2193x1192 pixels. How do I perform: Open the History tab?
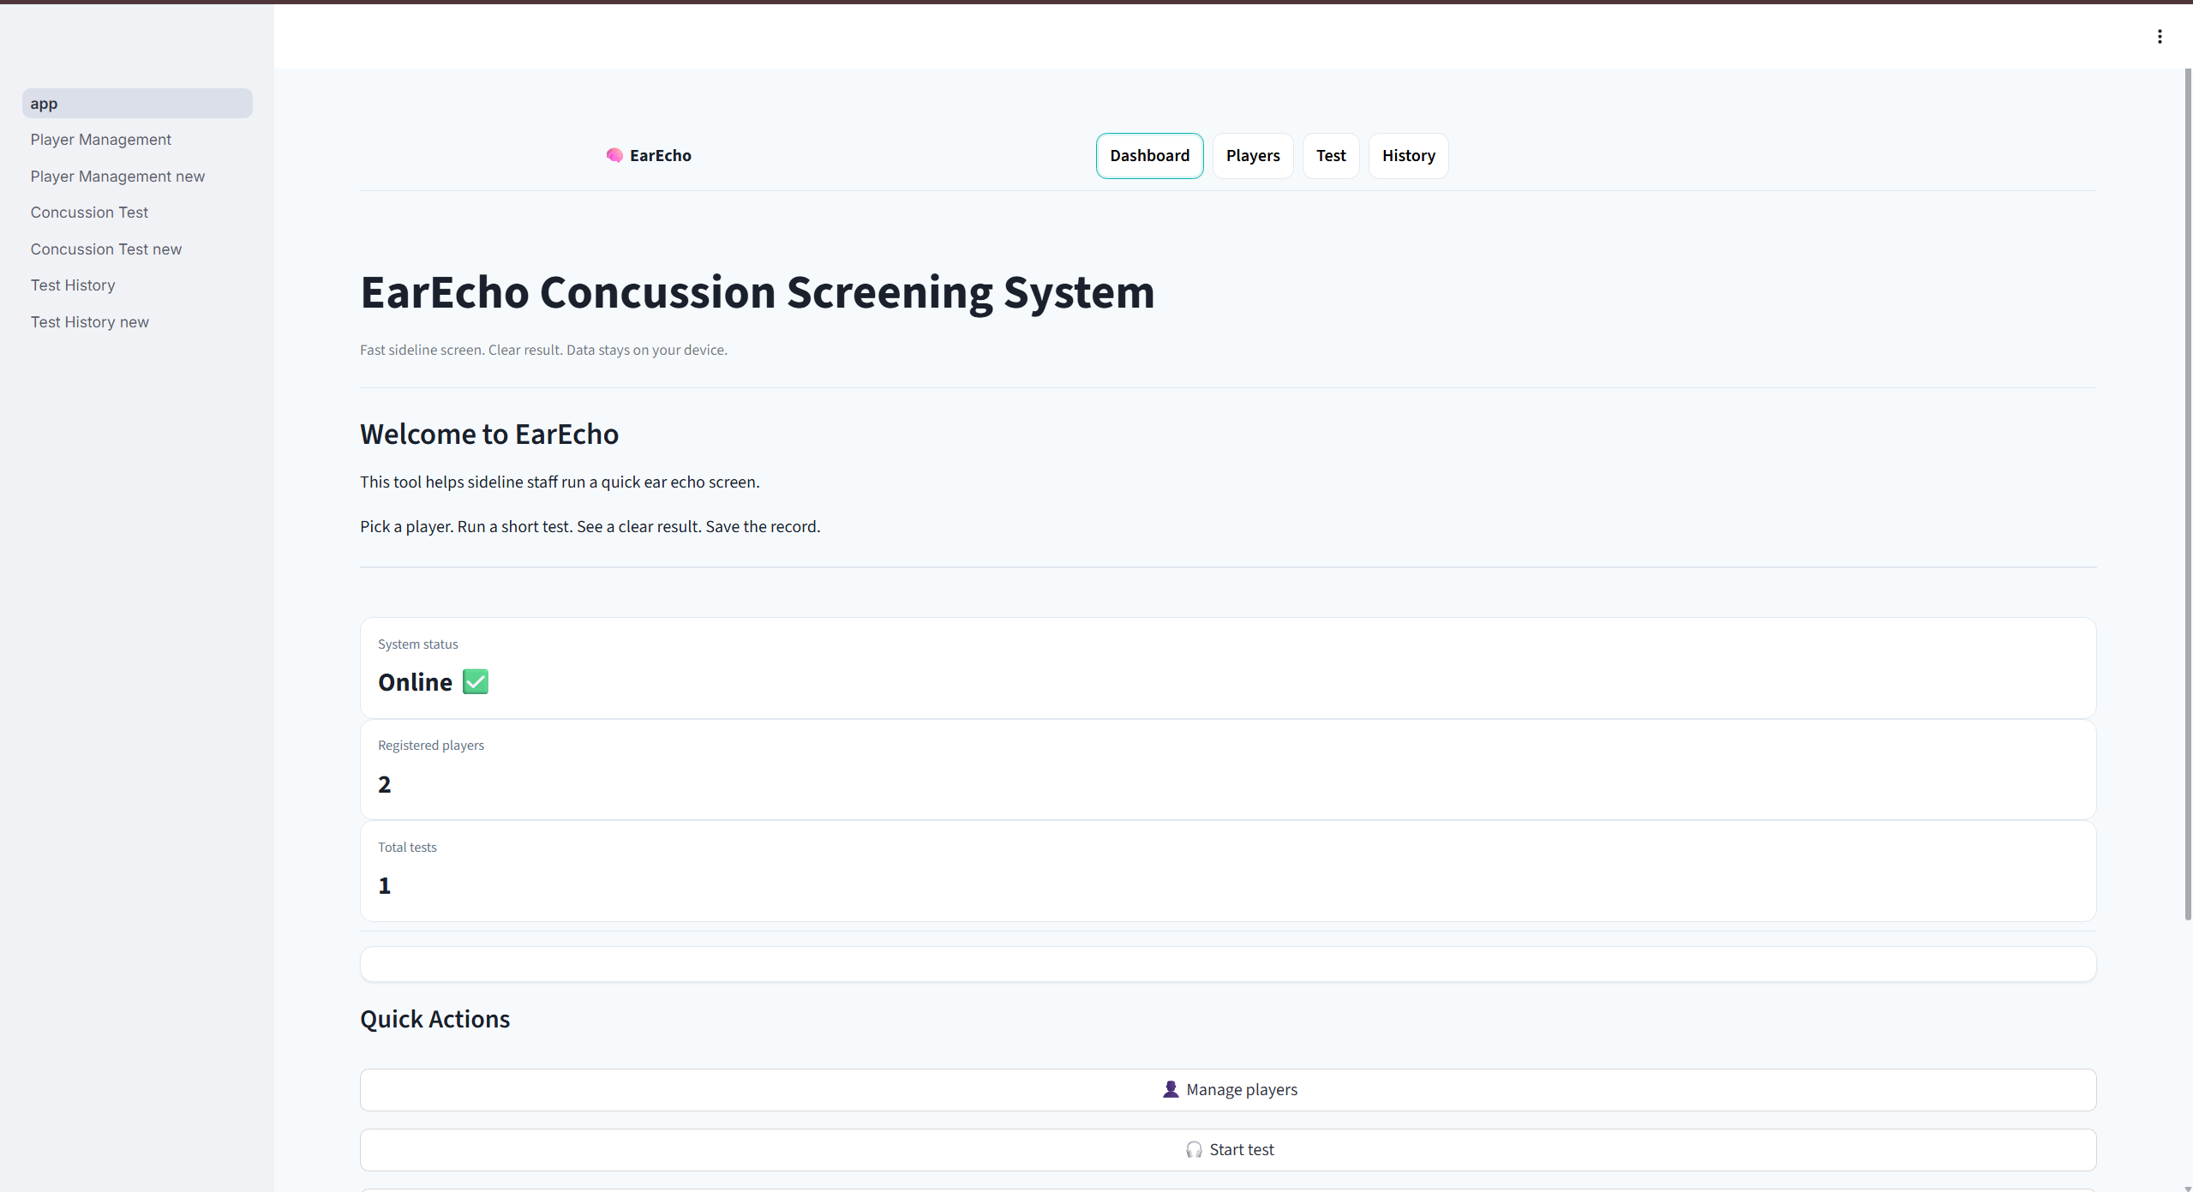(1408, 156)
